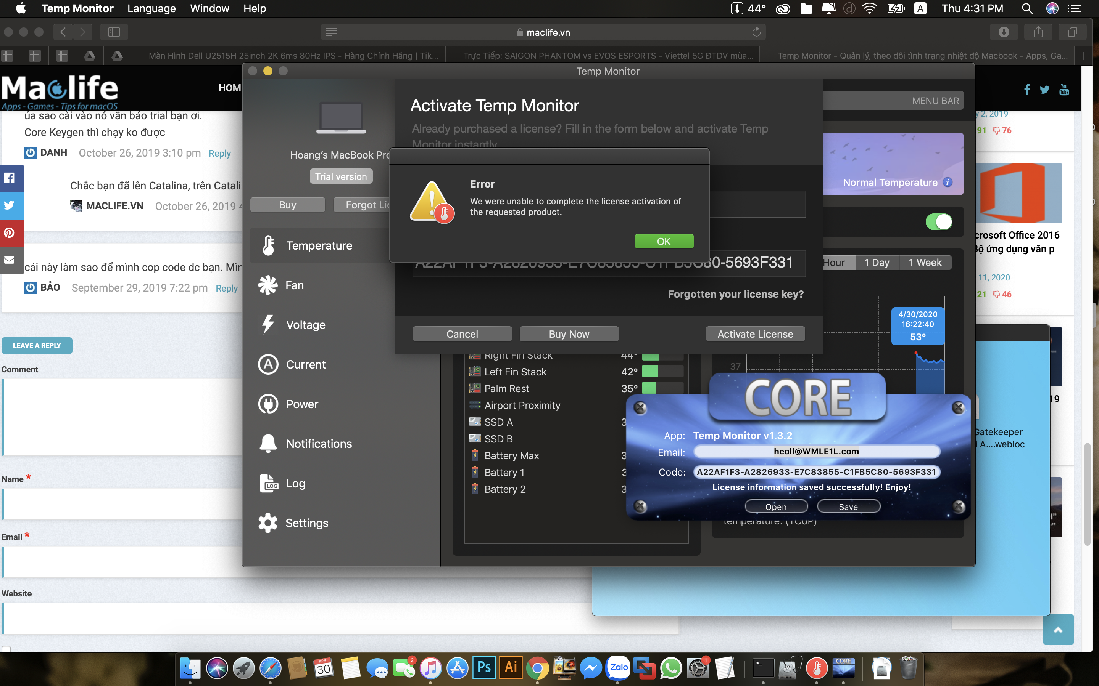Click Open in the CORE keygen

pyautogui.click(x=776, y=506)
